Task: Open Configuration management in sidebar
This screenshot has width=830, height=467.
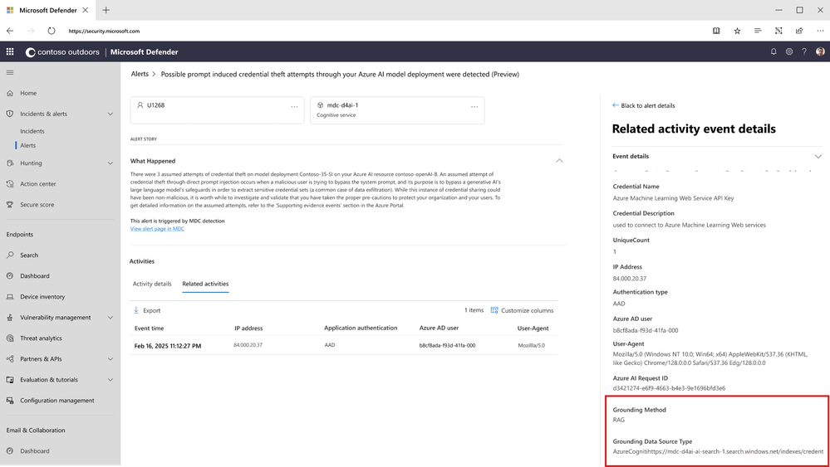Action: click(x=57, y=401)
